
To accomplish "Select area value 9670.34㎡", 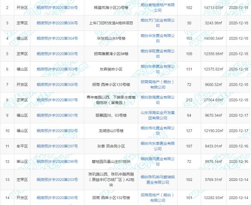I will pyautogui.click(x=213, y=115).
